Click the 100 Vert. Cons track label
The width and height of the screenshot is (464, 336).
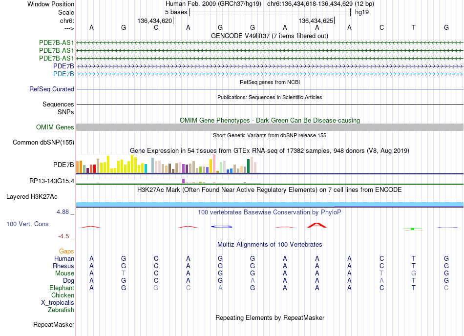[x=27, y=224]
